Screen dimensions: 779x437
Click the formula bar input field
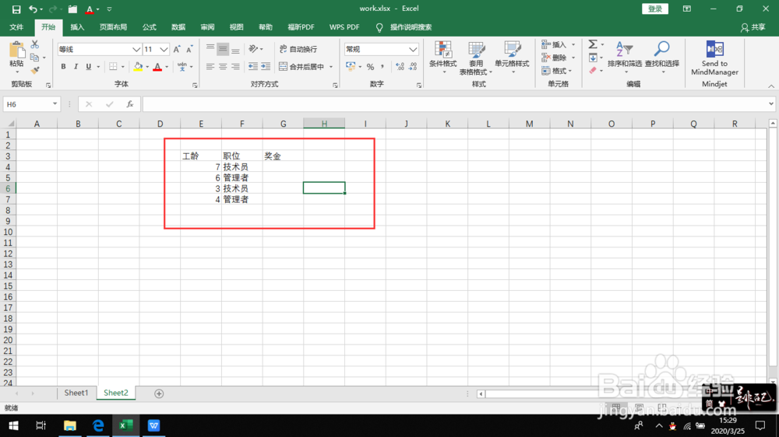[x=455, y=104]
